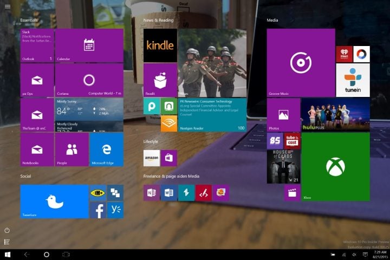
Task: Click the Cortana circle on taskbar
Action: pos(46,255)
